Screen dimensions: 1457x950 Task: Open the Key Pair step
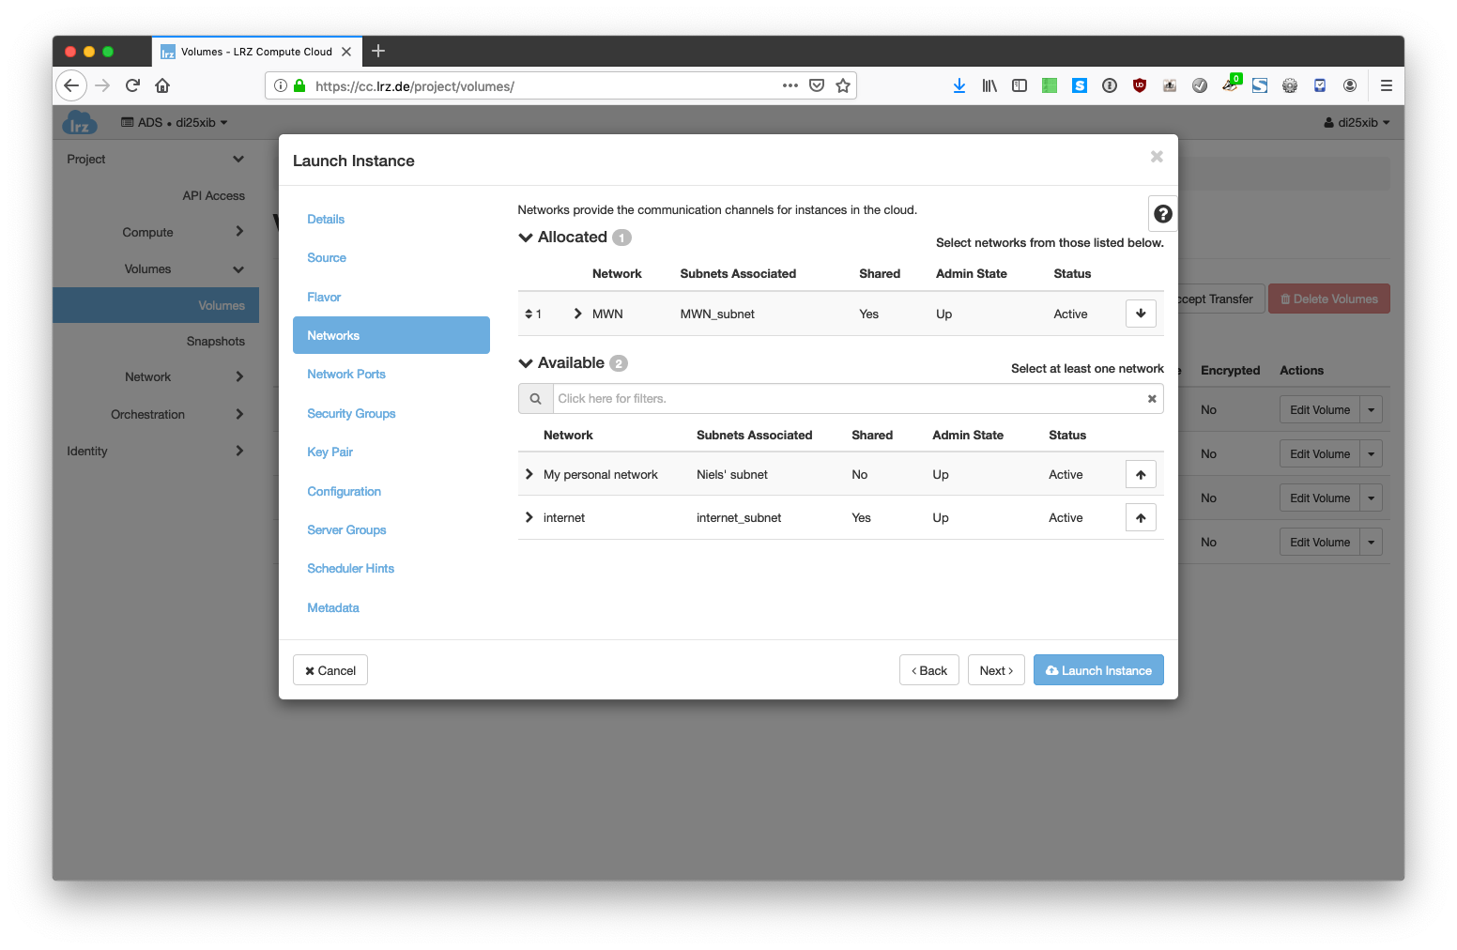pos(330,452)
